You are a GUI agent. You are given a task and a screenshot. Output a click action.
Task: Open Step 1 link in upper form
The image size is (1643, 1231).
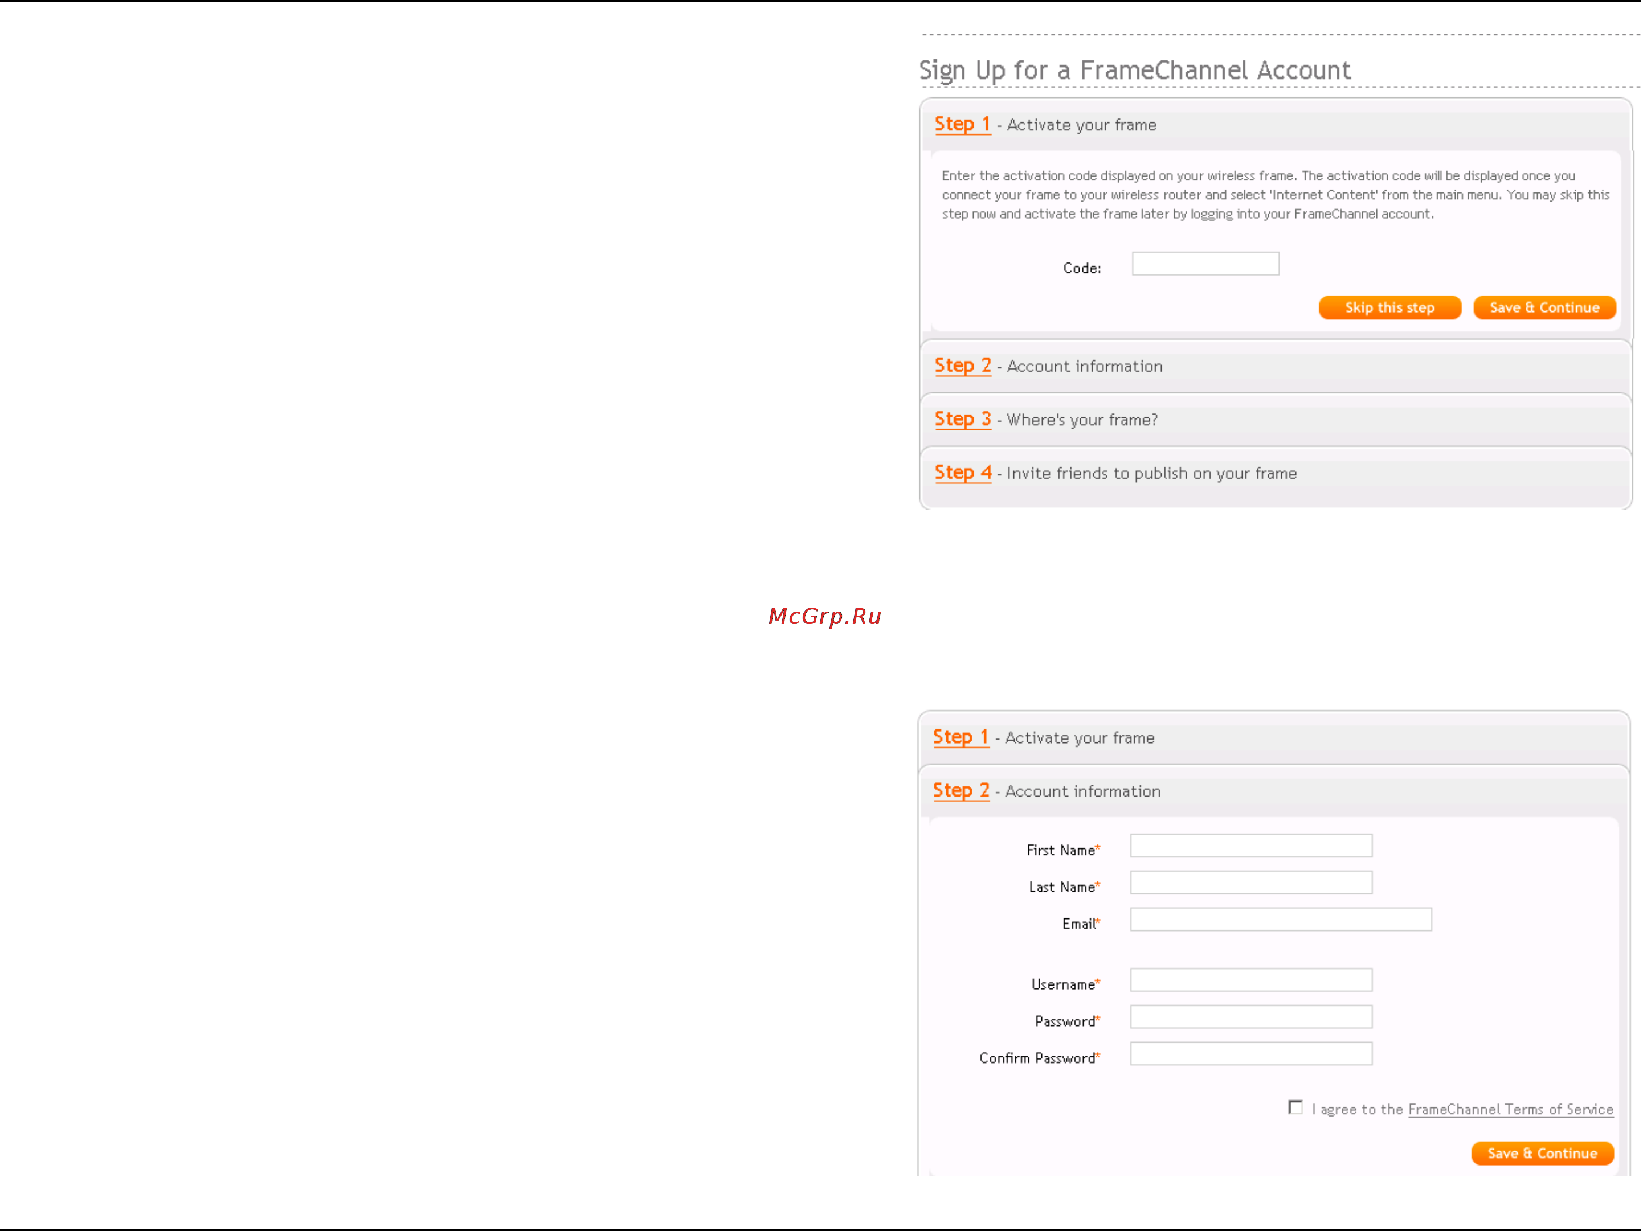pyautogui.click(x=963, y=124)
